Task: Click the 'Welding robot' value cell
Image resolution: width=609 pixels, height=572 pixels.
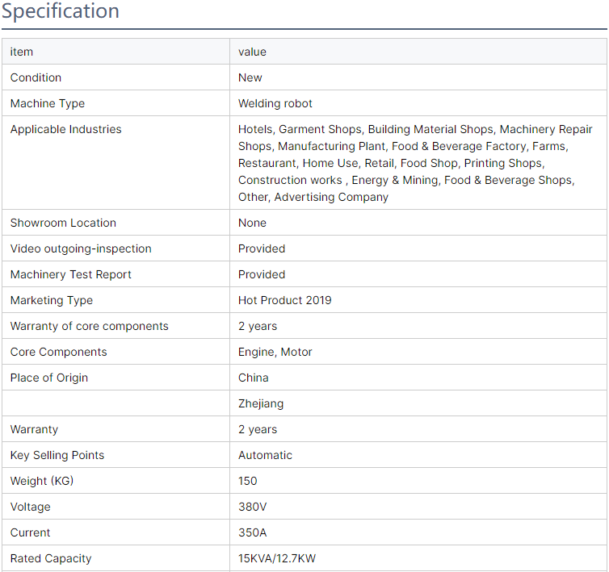Action: click(x=418, y=103)
